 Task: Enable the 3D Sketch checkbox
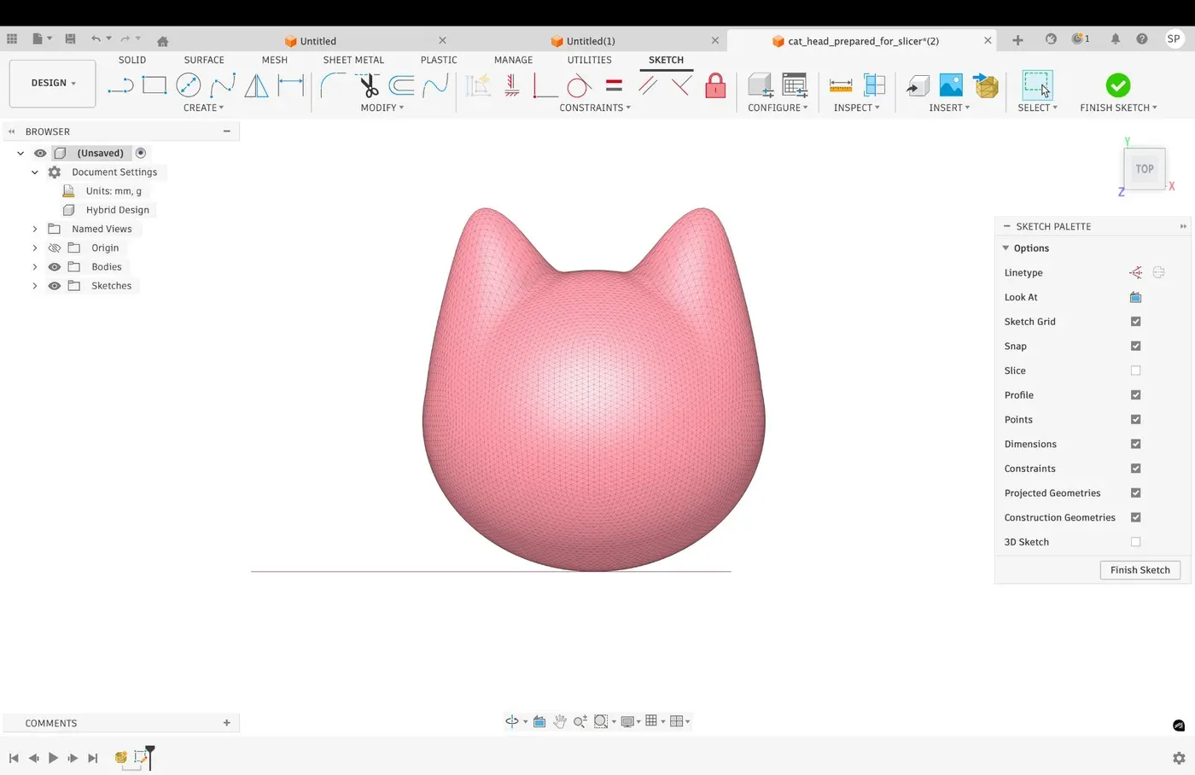(x=1135, y=542)
